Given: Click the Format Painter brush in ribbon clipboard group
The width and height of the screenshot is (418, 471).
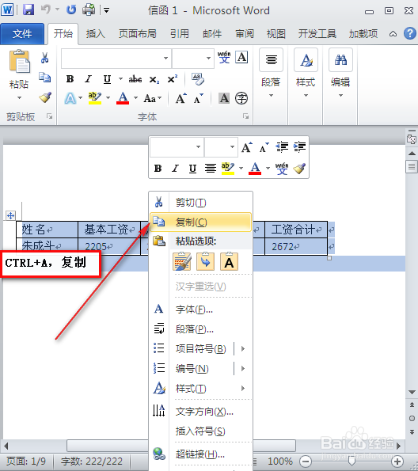Looking at the screenshot, I should (x=45, y=97).
